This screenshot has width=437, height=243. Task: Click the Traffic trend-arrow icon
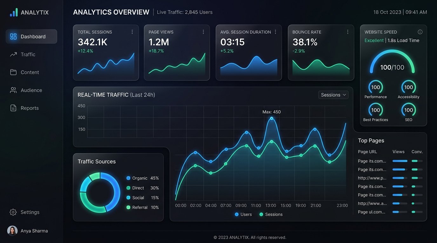[x=13, y=54]
